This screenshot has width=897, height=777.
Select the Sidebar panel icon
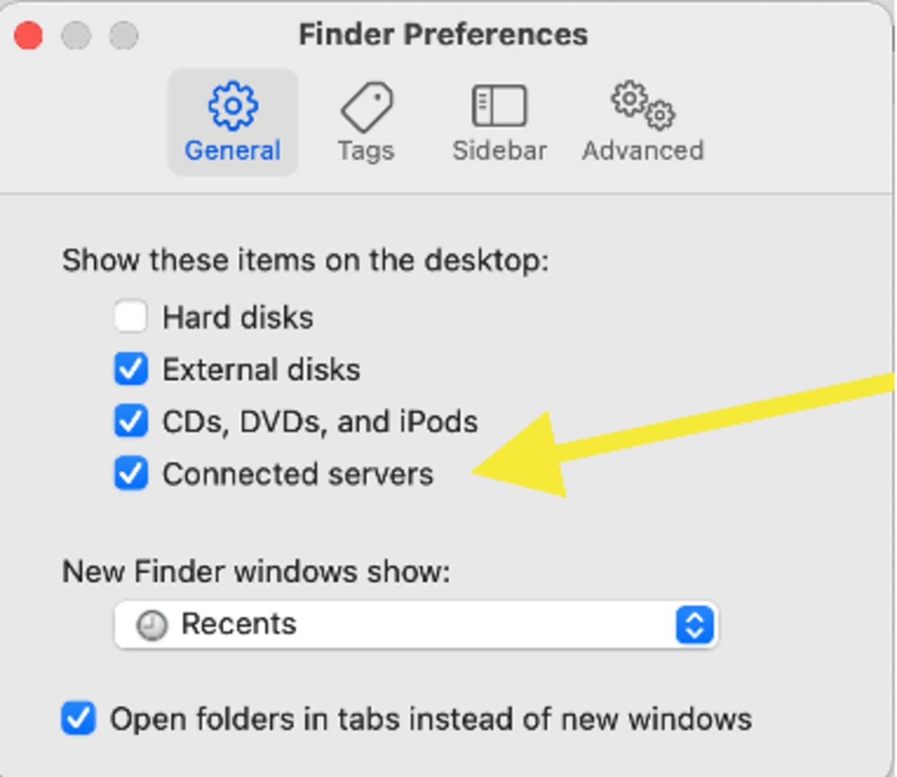[499, 106]
